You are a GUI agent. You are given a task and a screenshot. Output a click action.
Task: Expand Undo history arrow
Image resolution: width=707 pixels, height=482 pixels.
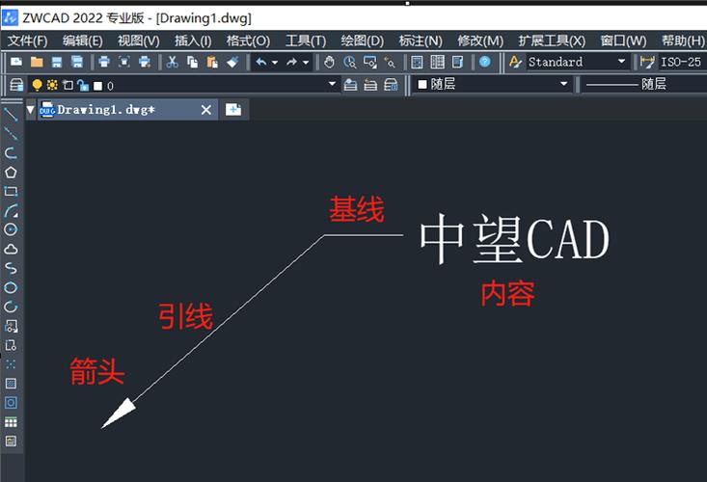tap(275, 62)
